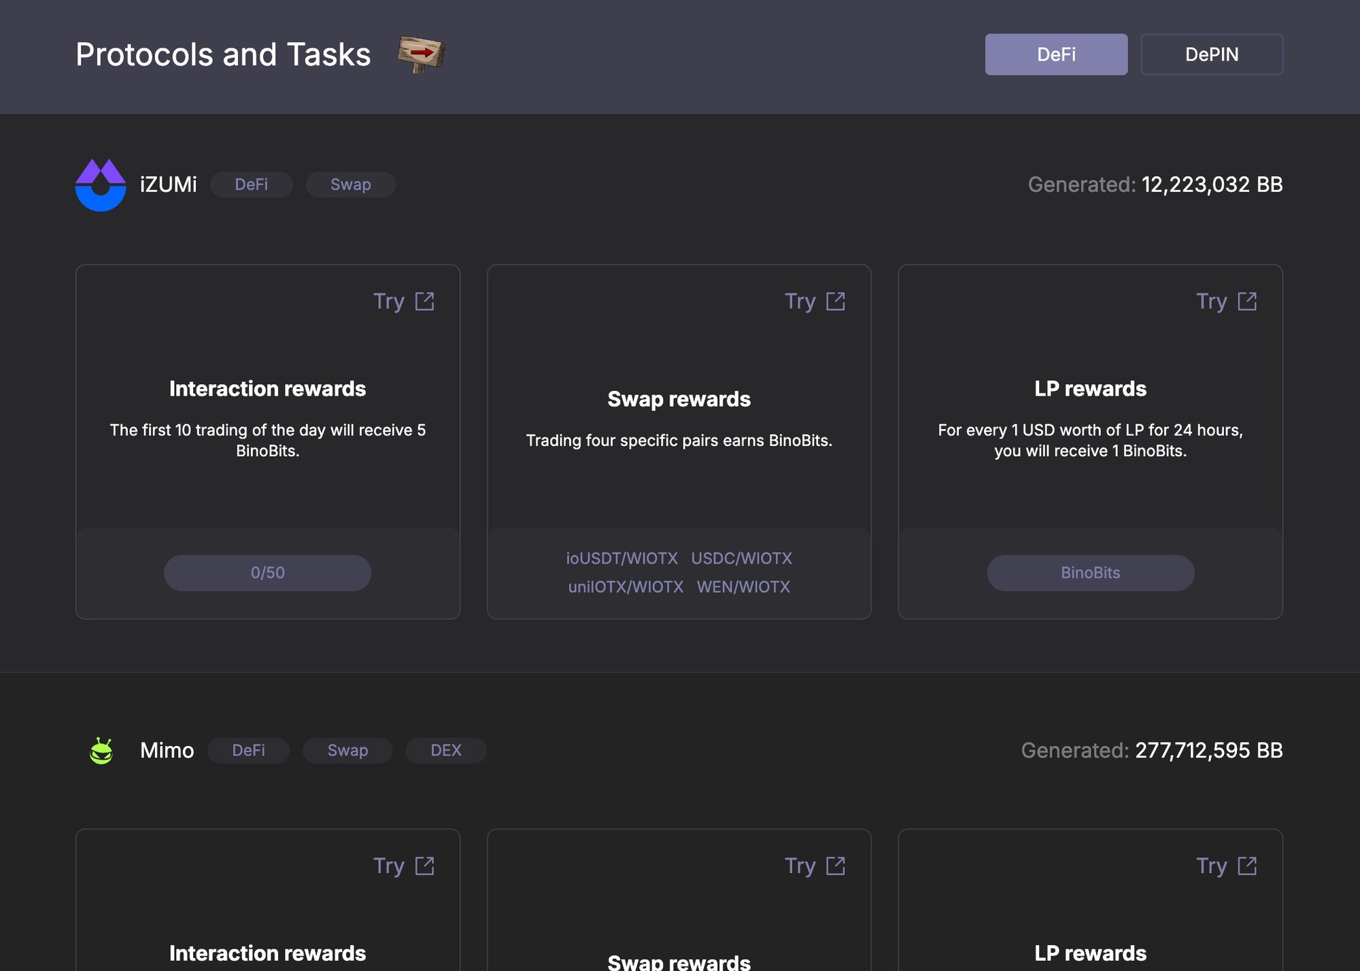The width and height of the screenshot is (1360, 971).
Task: Select the uniIOTX/WIOTX trading pair
Action: [x=626, y=587]
